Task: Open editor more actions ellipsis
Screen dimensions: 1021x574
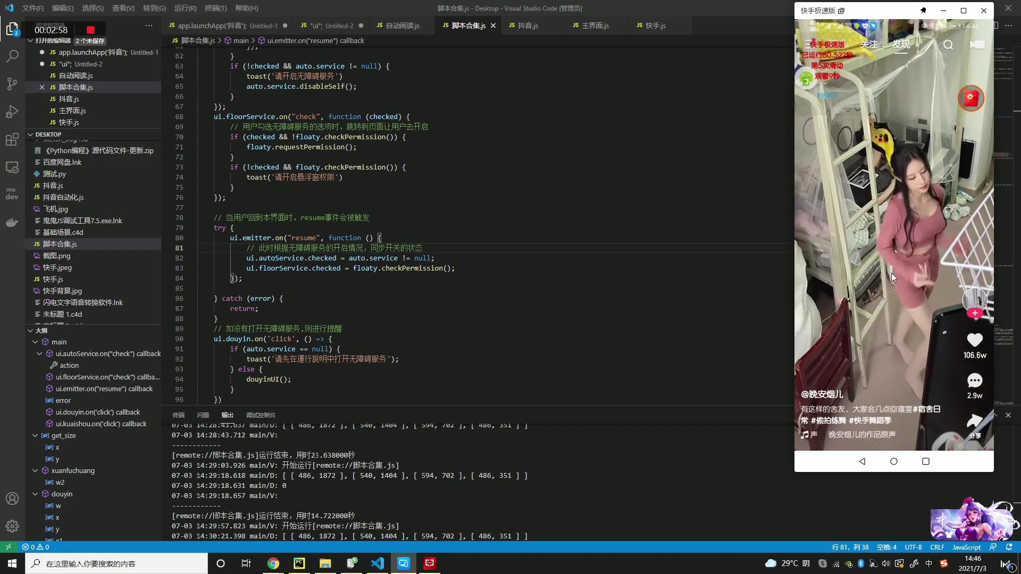Action: coord(1008,26)
